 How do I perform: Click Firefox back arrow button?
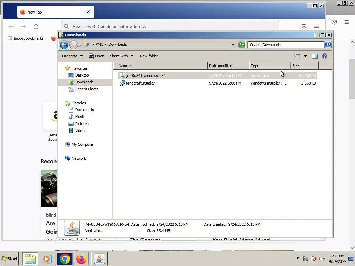pos(11,26)
